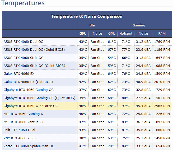Click the RPM column header
Viewport: 173px width, 152px height.
coord(162,34)
